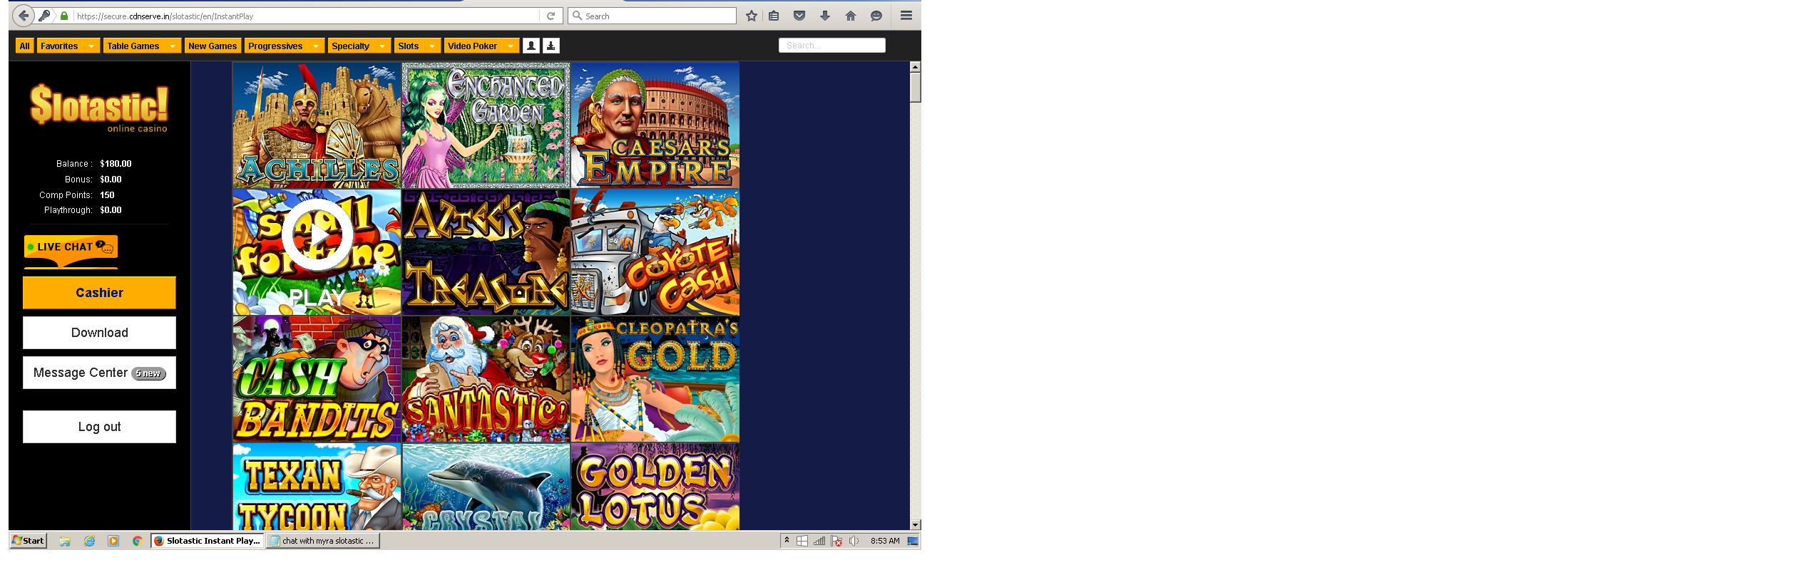Start a Live Chat session
Image resolution: width=1817 pixels, height=570 pixels.
(71, 247)
